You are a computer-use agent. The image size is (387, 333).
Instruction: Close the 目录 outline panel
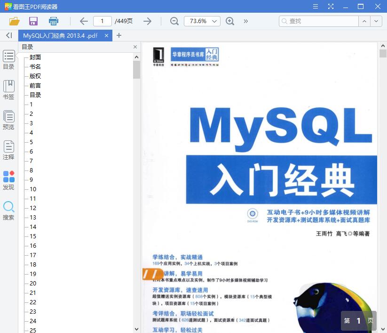tap(135, 47)
